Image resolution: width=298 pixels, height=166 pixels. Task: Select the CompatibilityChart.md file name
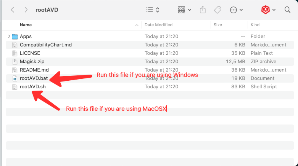[46, 45]
